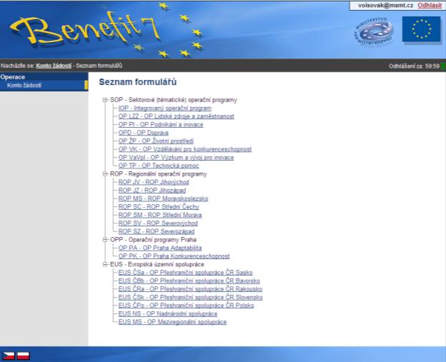Click the Seznam formulářů page heading

click(x=138, y=82)
